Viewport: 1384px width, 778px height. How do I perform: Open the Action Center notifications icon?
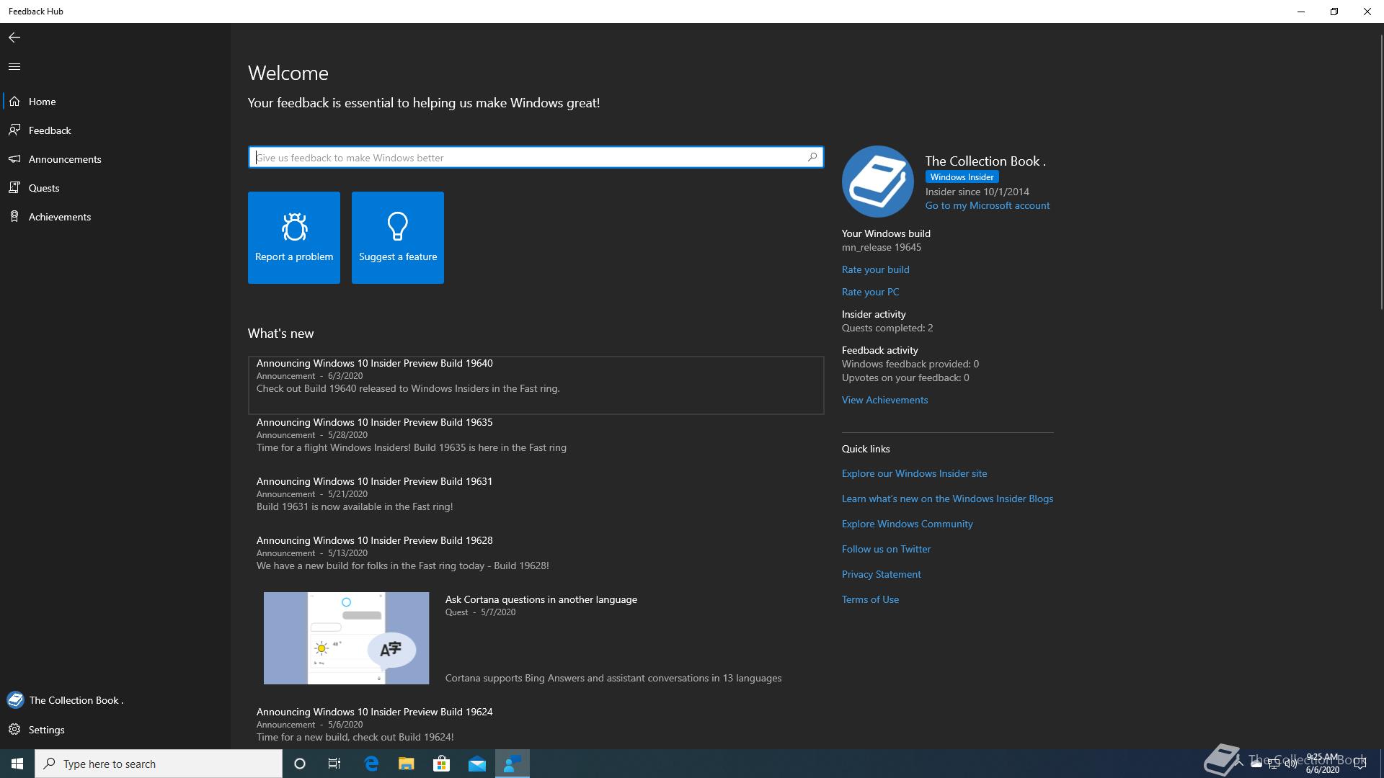(1360, 764)
